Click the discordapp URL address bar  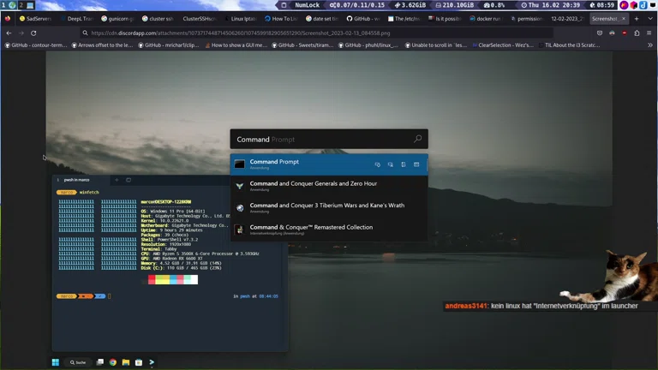click(317, 33)
